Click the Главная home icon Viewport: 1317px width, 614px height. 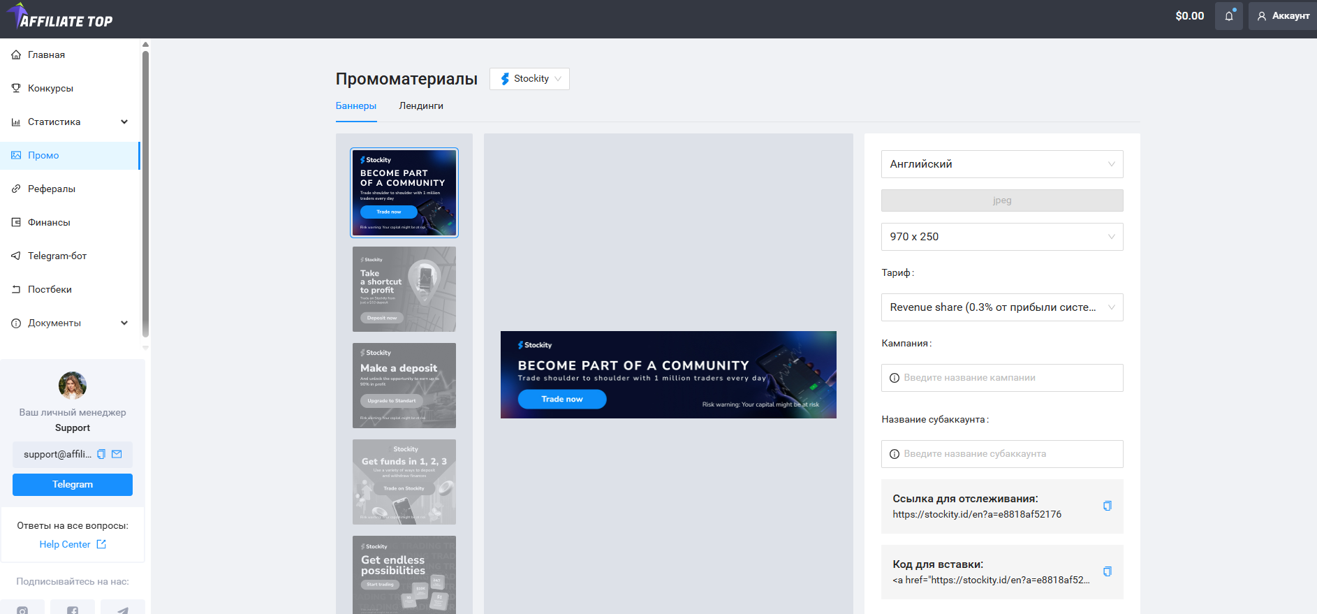click(16, 54)
